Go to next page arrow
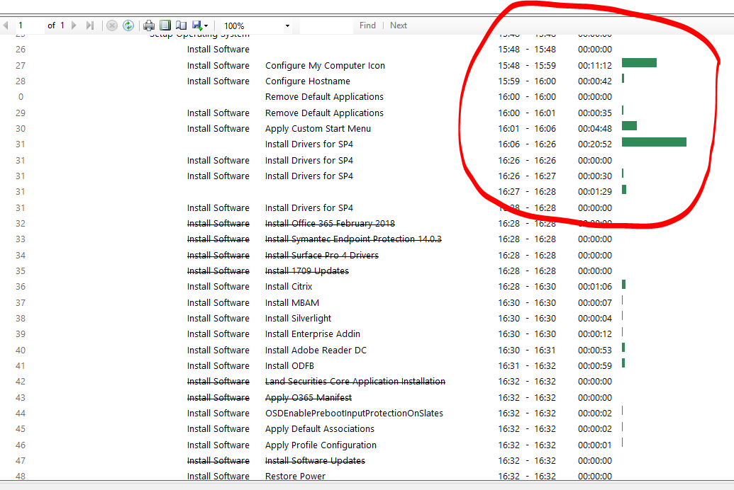 point(74,25)
